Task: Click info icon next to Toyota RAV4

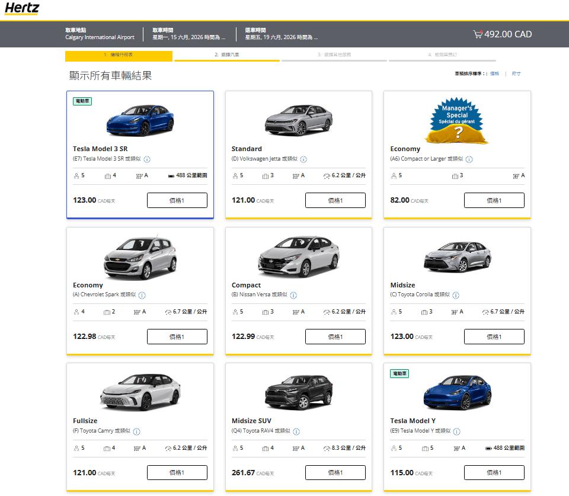Action: click(296, 431)
